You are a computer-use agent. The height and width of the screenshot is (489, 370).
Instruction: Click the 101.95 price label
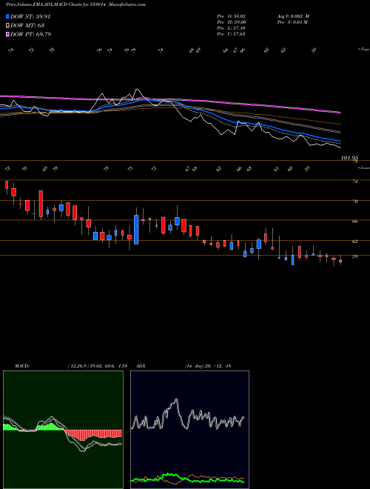click(x=349, y=158)
